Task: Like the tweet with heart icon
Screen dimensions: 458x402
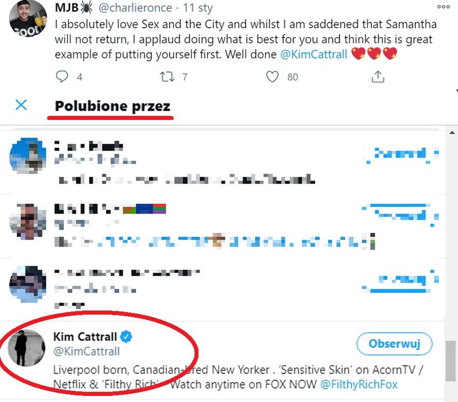Action: (x=273, y=77)
